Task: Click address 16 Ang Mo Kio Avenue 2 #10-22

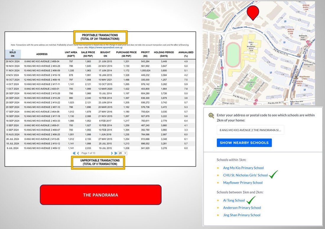Action: [42, 103]
